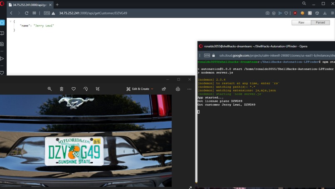Reload the getCustomer API page
This screenshot has height=189, width=335.
point(27,13)
